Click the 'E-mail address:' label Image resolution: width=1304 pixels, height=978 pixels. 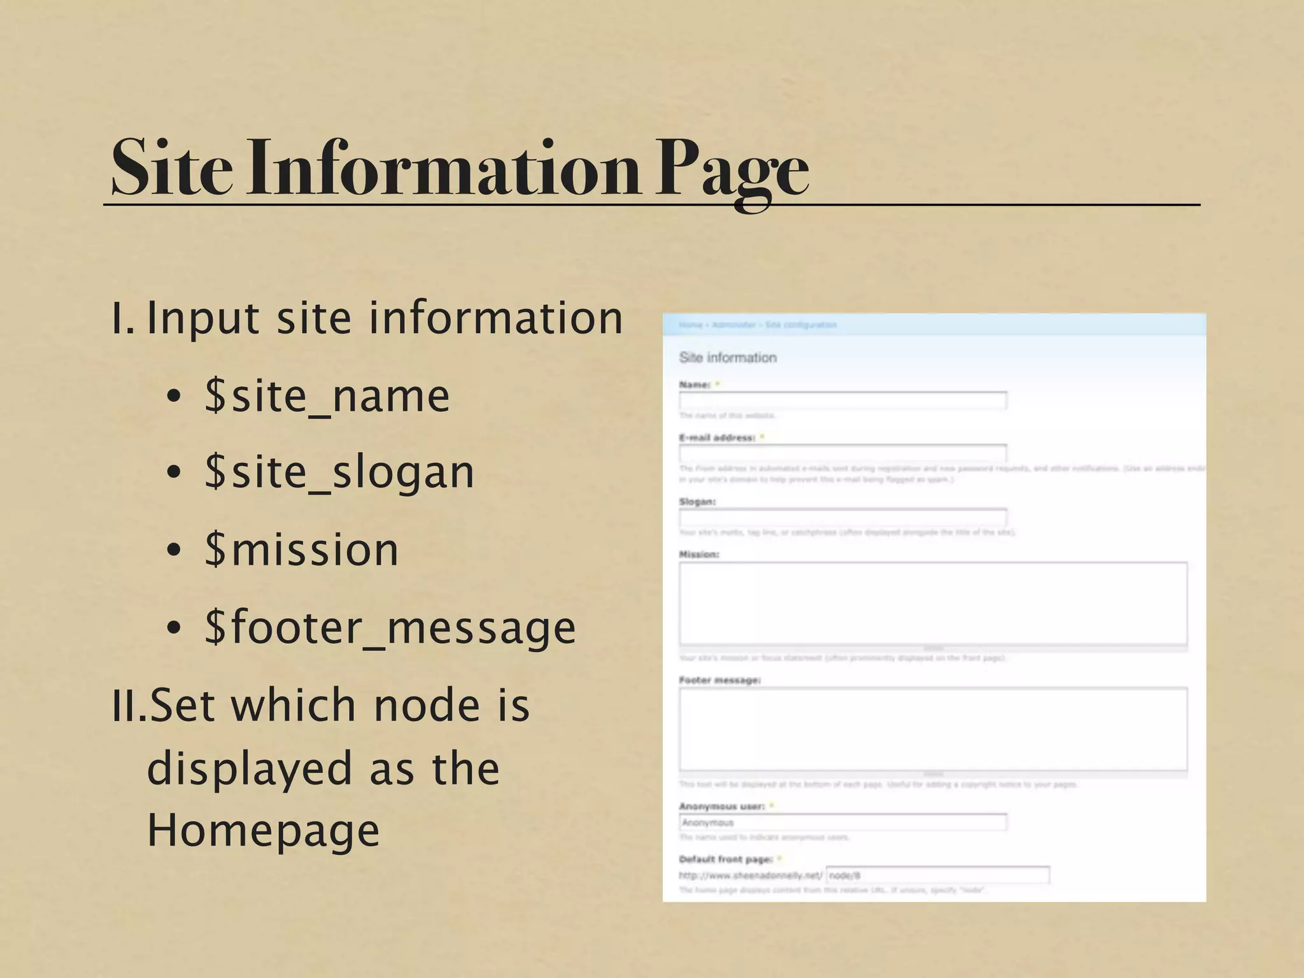(x=717, y=437)
